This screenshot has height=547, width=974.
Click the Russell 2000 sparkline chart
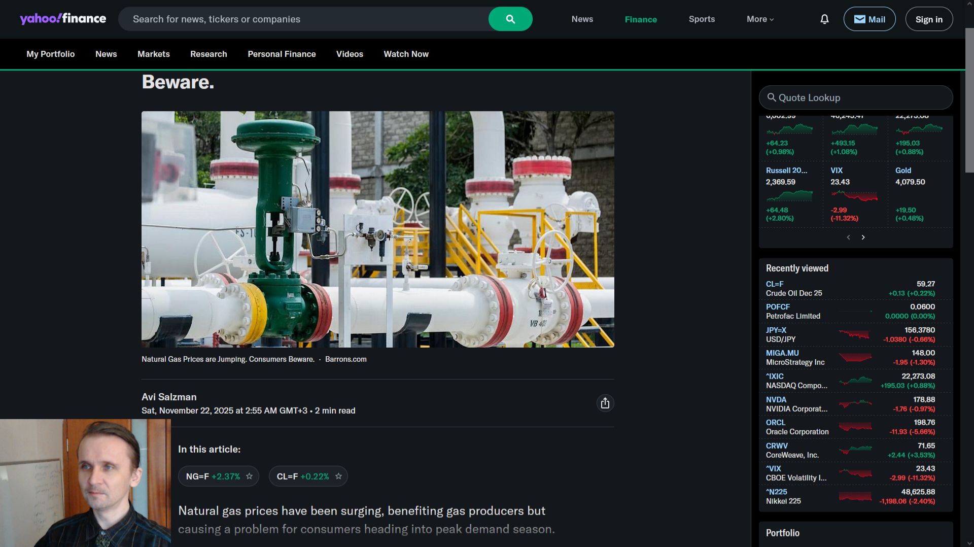(x=790, y=195)
